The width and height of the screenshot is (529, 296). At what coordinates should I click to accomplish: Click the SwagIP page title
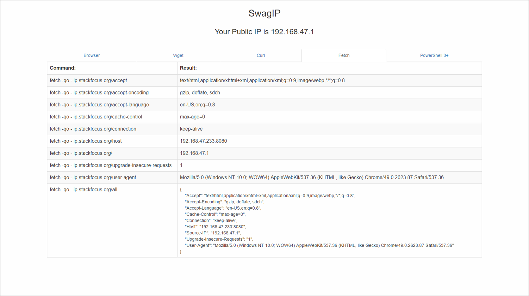click(264, 13)
